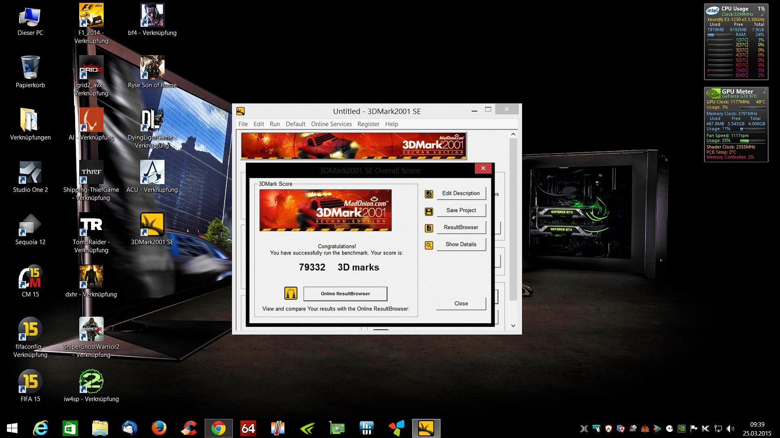
Task: Click the Edit Description button
Action: [x=461, y=194]
